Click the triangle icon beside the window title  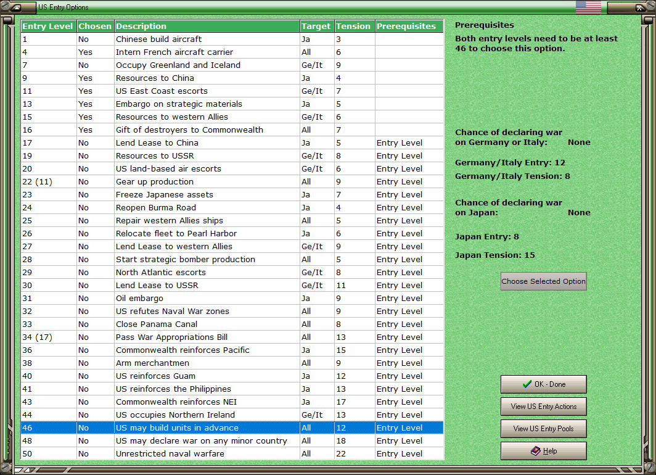pos(17,7)
